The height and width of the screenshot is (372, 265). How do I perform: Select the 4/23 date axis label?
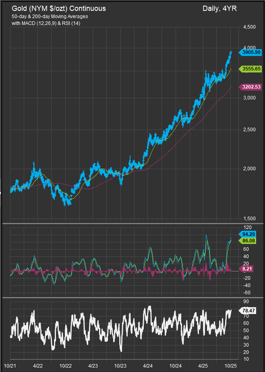(x=93, y=366)
